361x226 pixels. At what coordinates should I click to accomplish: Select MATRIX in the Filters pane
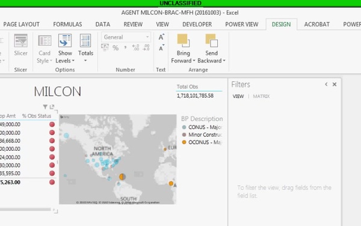[261, 96]
